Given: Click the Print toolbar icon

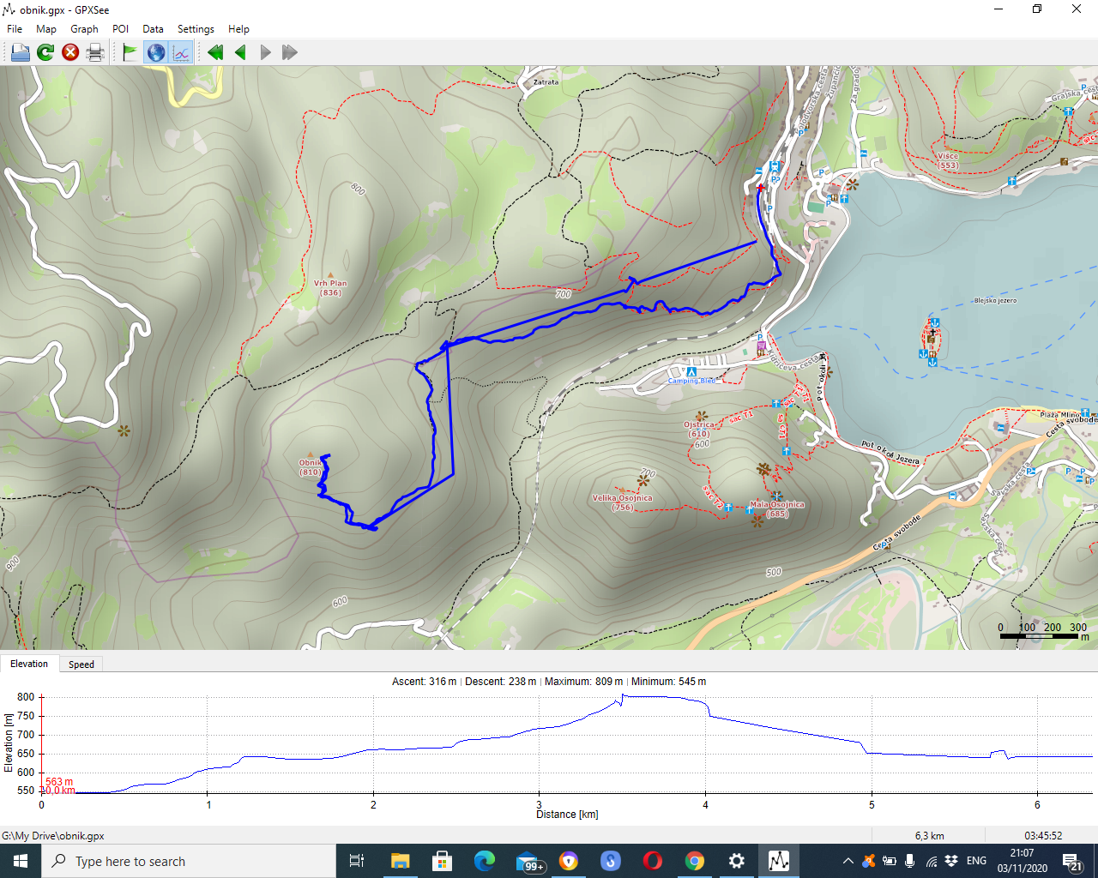Looking at the screenshot, I should point(95,52).
